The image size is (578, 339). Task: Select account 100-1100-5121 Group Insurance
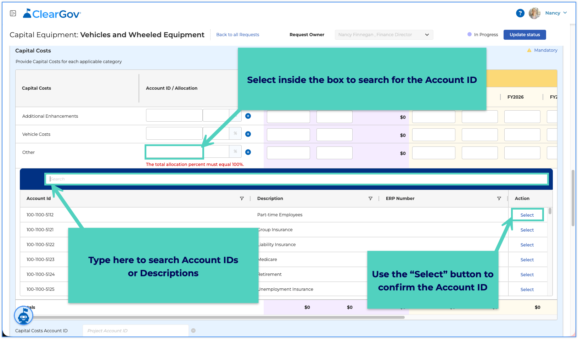(527, 230)
